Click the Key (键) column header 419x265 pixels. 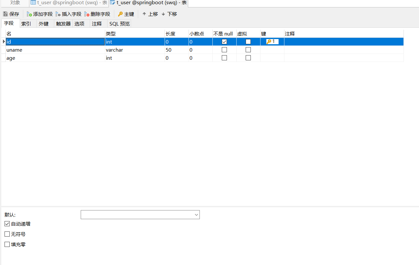(272, 34)
